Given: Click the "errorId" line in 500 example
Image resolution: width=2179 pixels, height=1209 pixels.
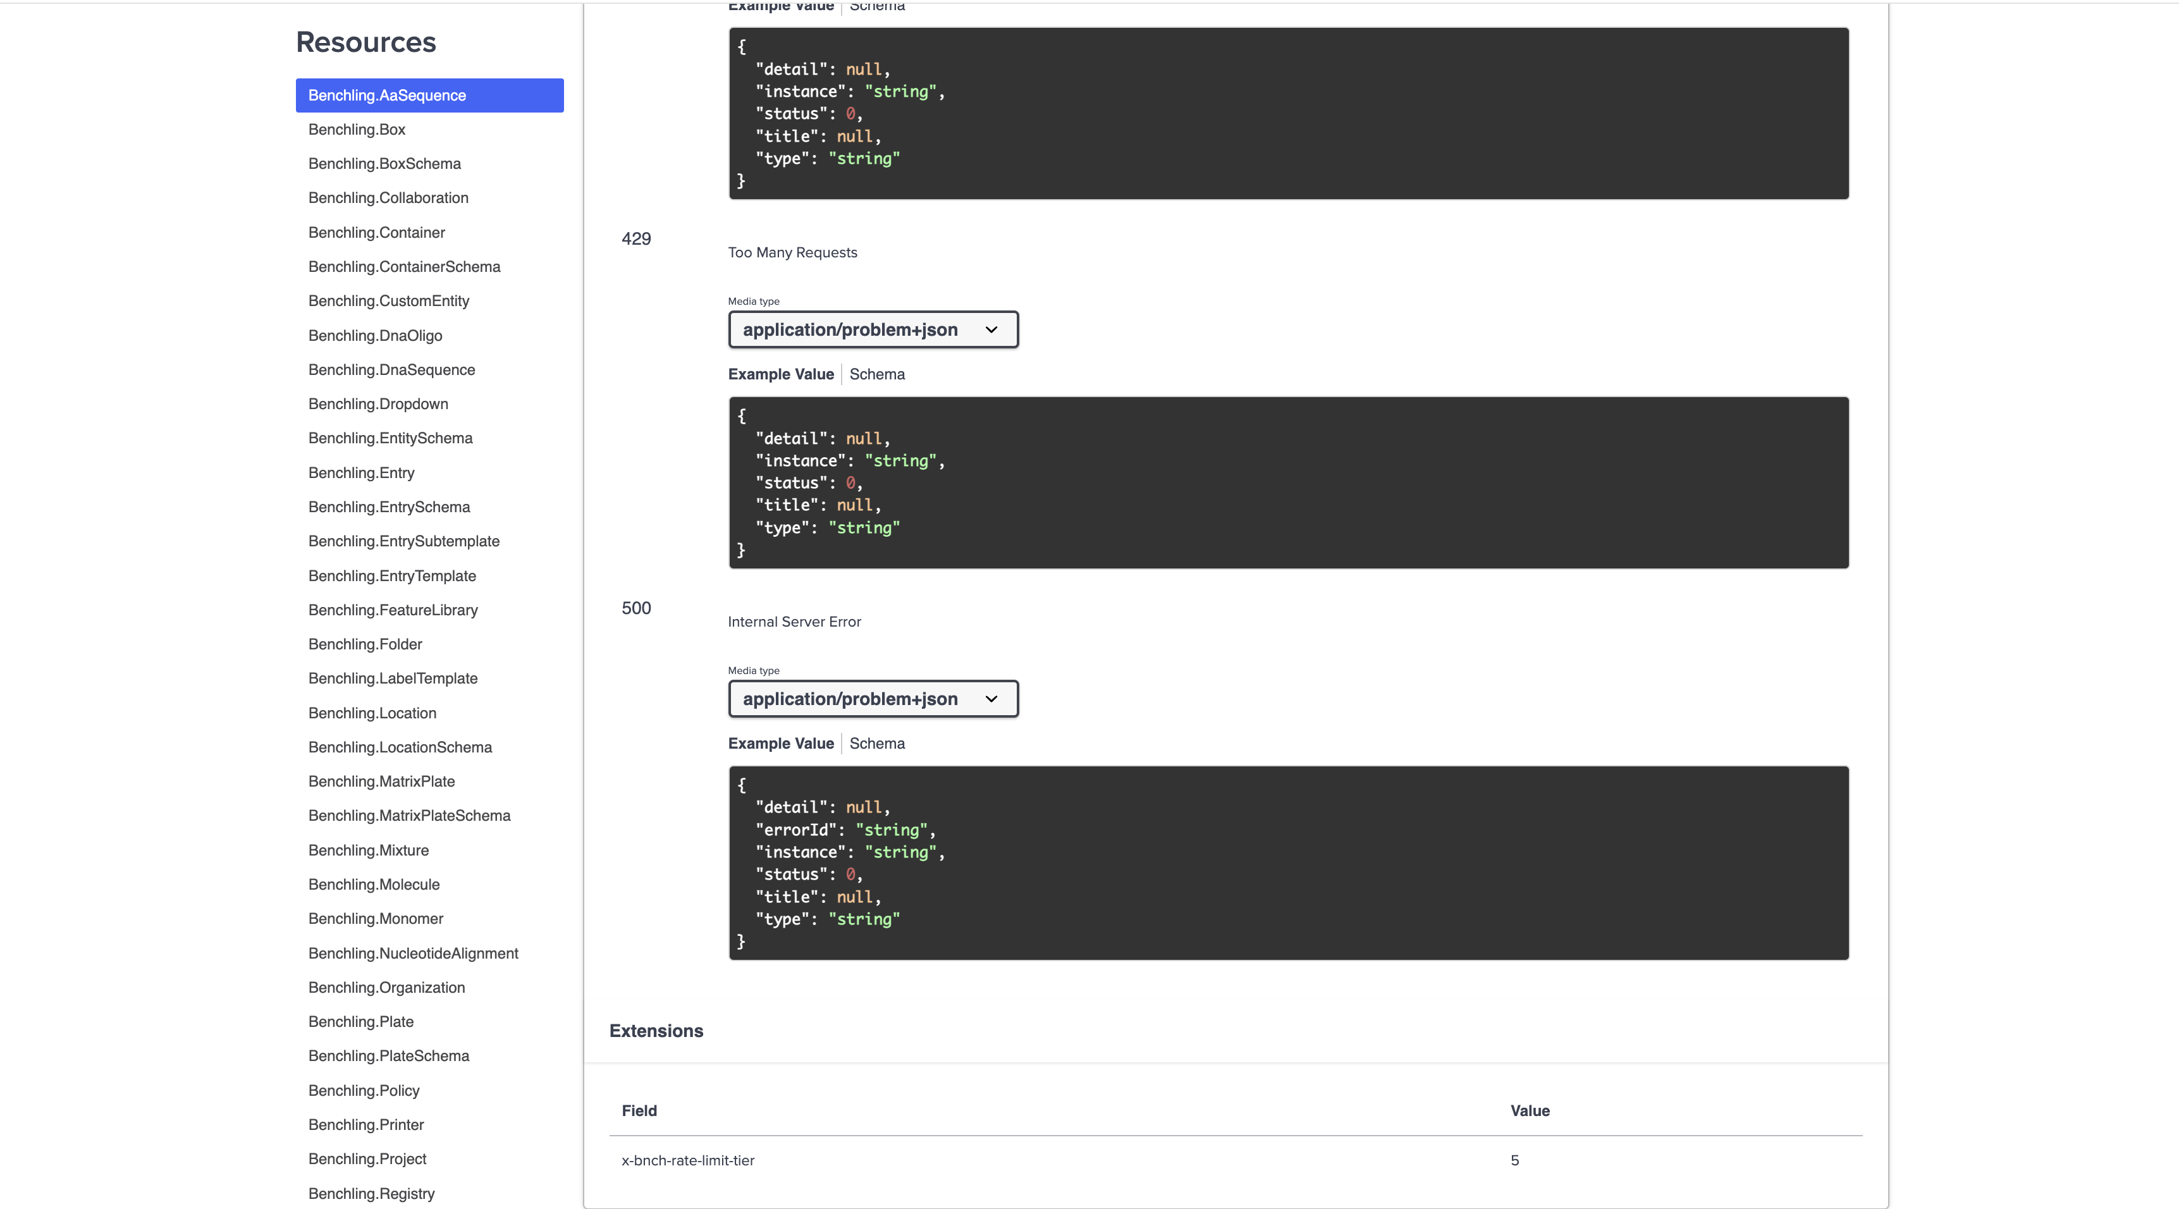Looking at the screenshot, I should point(846,830).
